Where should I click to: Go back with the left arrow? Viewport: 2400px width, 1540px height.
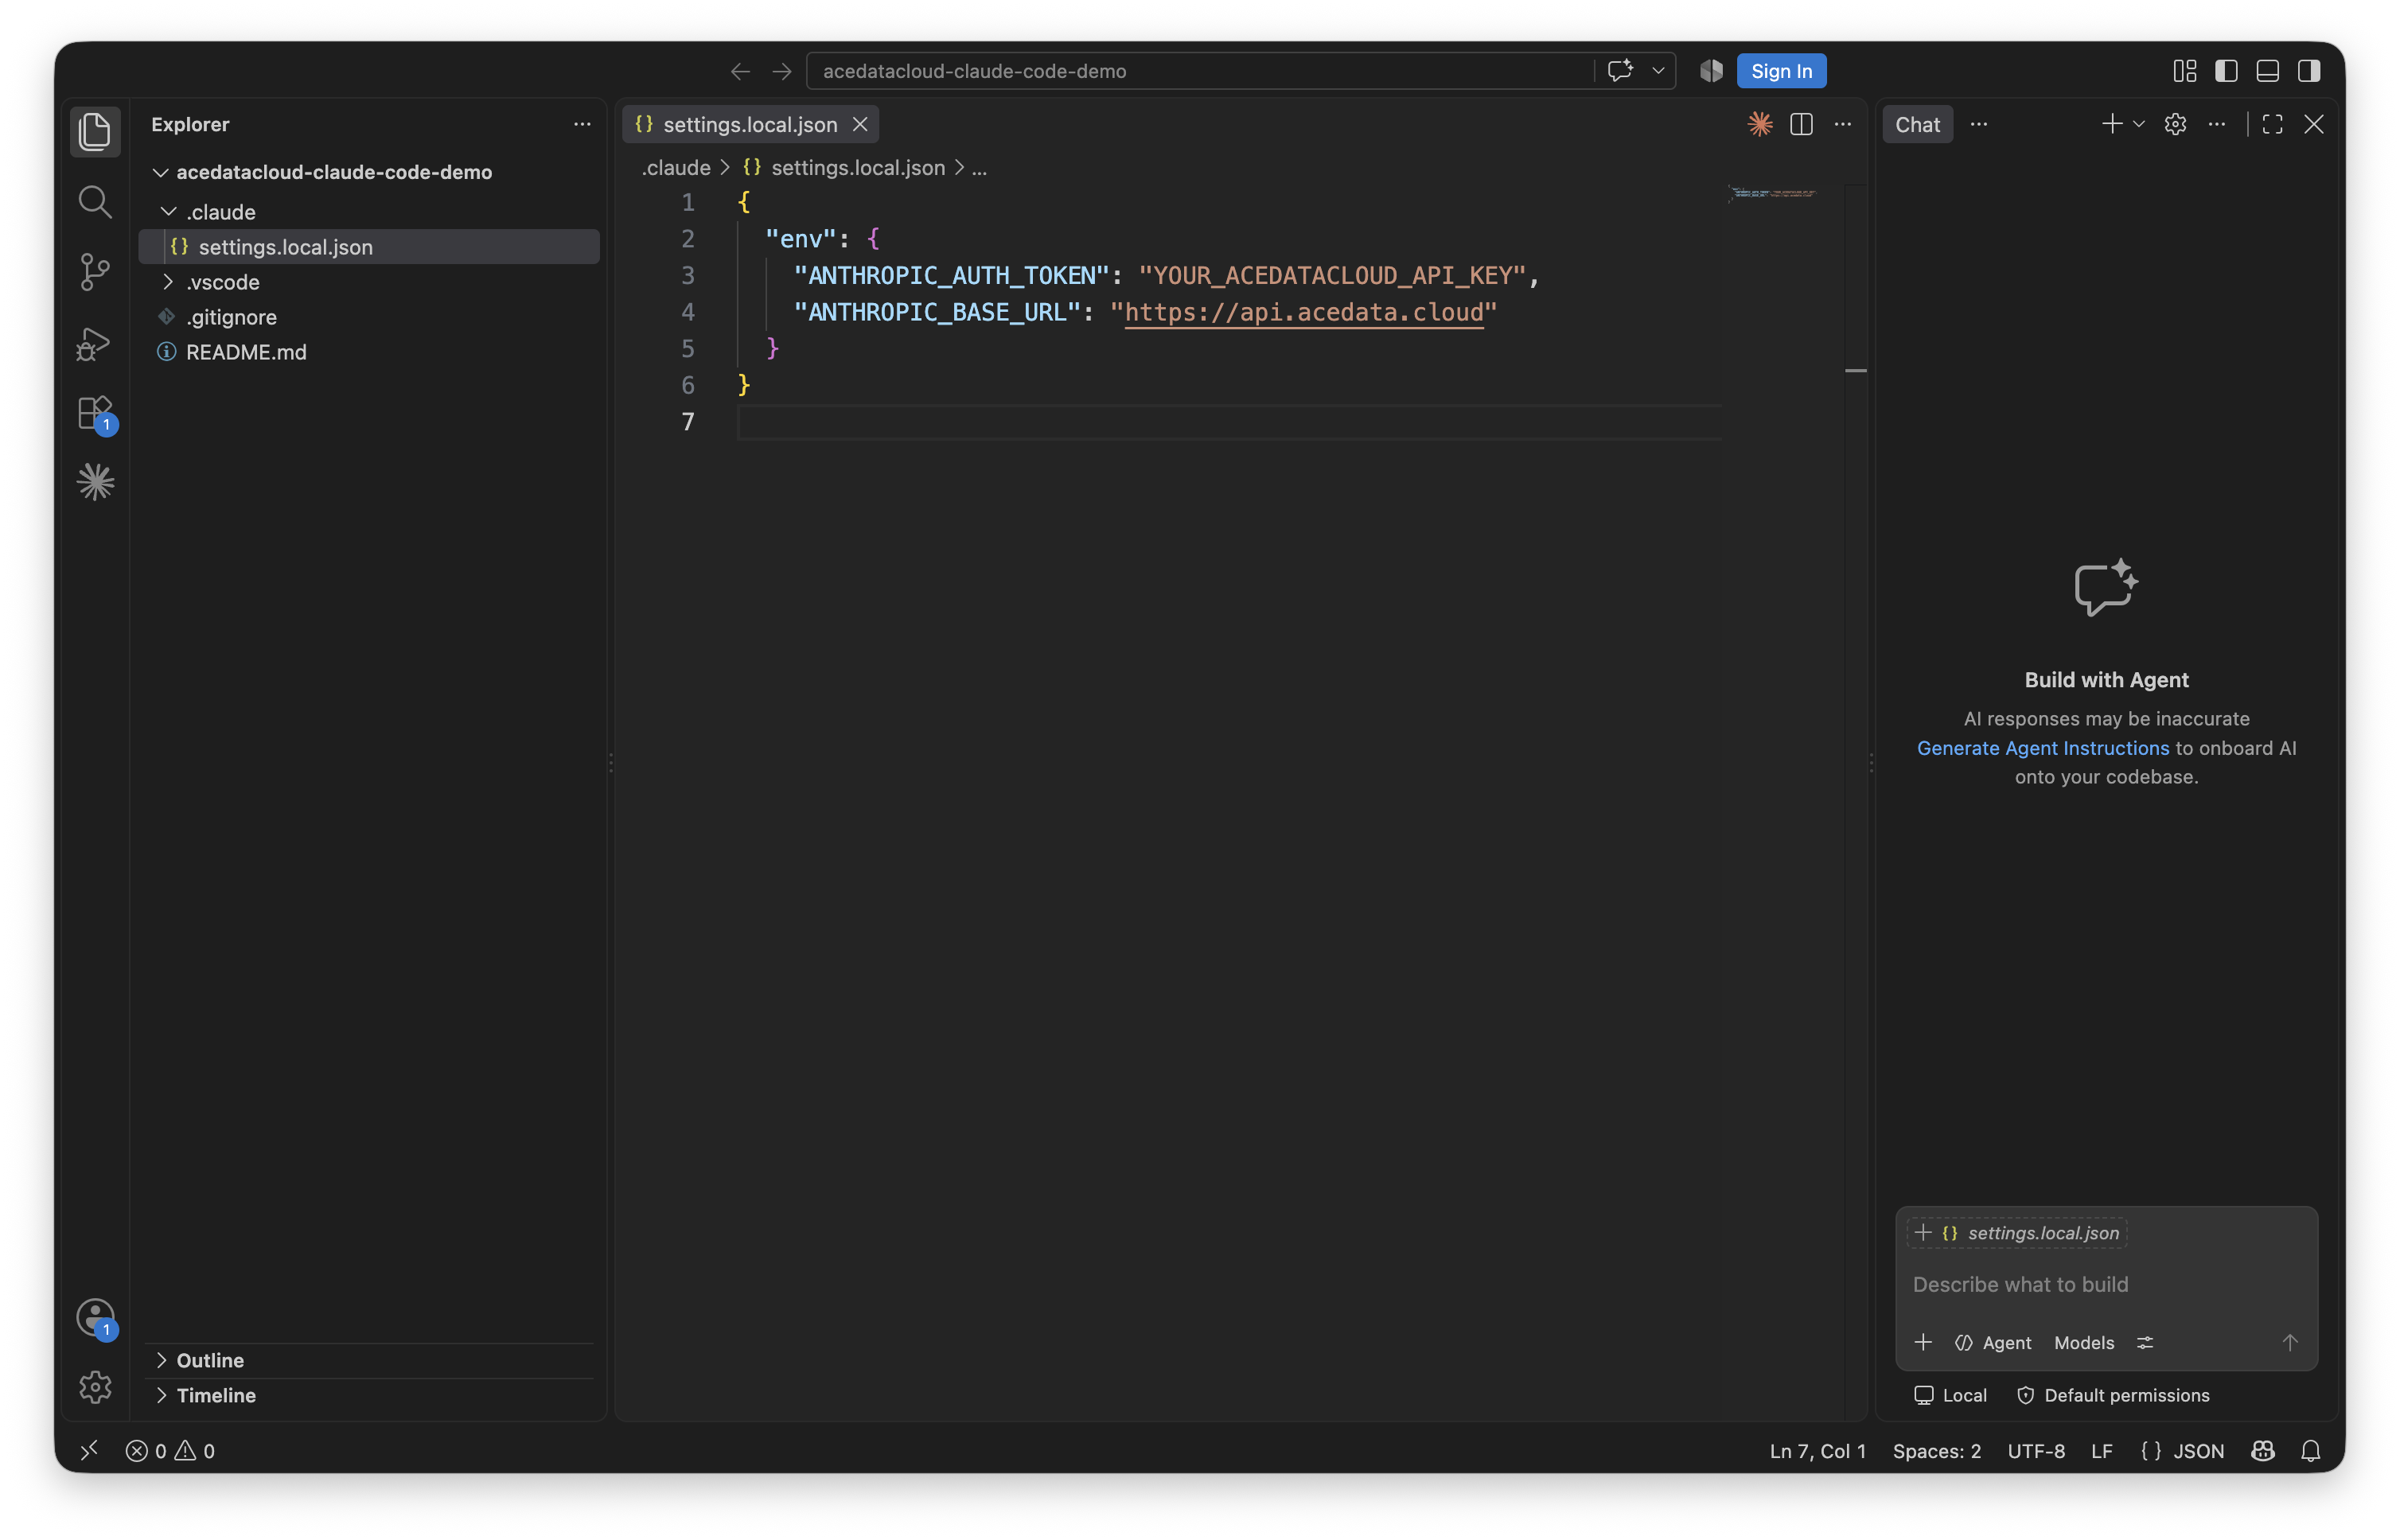point(740,71)
